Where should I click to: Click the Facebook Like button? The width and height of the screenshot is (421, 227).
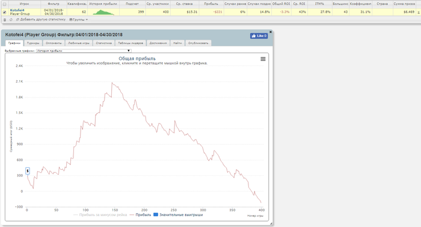[x=259, y=36]
